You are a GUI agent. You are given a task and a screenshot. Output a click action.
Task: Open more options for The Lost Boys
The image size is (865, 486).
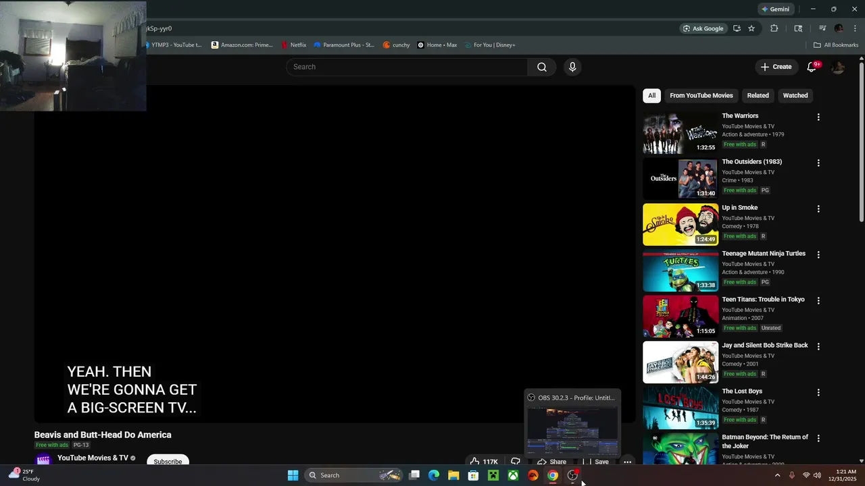coord(818,393)
